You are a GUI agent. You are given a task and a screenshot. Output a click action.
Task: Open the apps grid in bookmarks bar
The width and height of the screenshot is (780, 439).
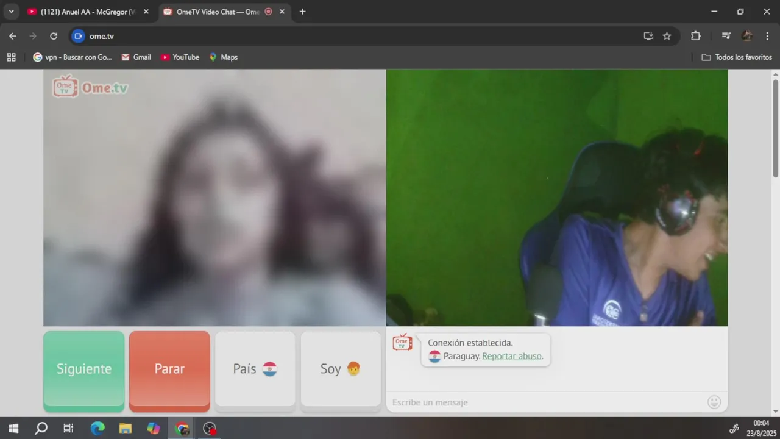11,57
